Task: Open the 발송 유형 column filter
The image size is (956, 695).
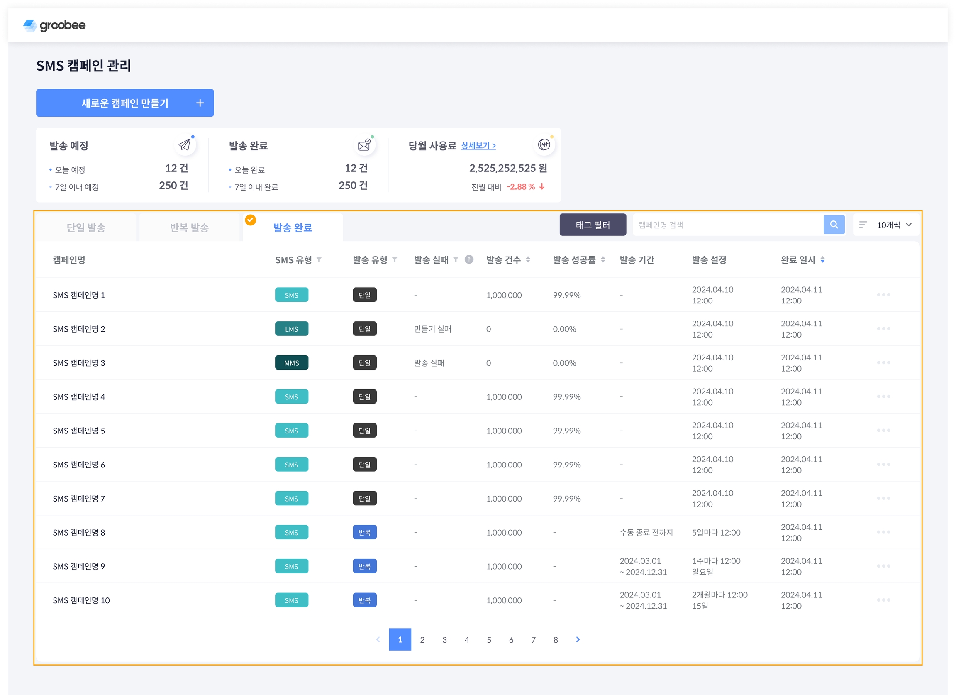Action: coord(395,260)
